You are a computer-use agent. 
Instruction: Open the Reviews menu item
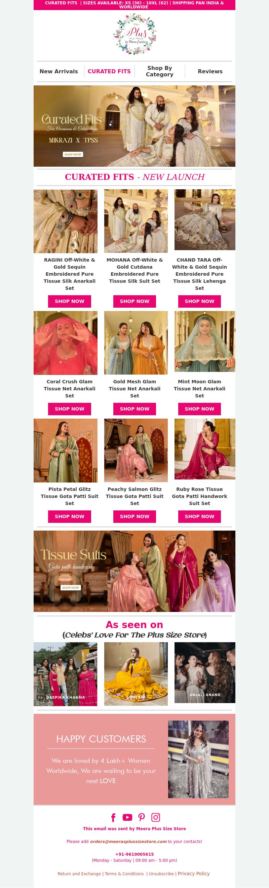click(x=210, y=71)
